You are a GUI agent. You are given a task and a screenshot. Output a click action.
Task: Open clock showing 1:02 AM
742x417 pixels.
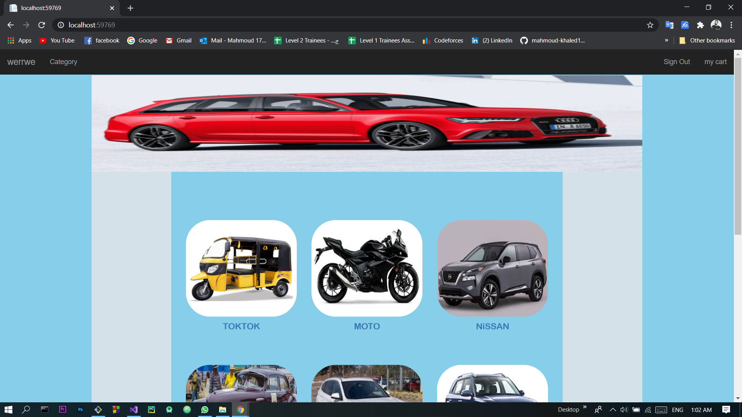pyautogui.click(x=701, y=410)
